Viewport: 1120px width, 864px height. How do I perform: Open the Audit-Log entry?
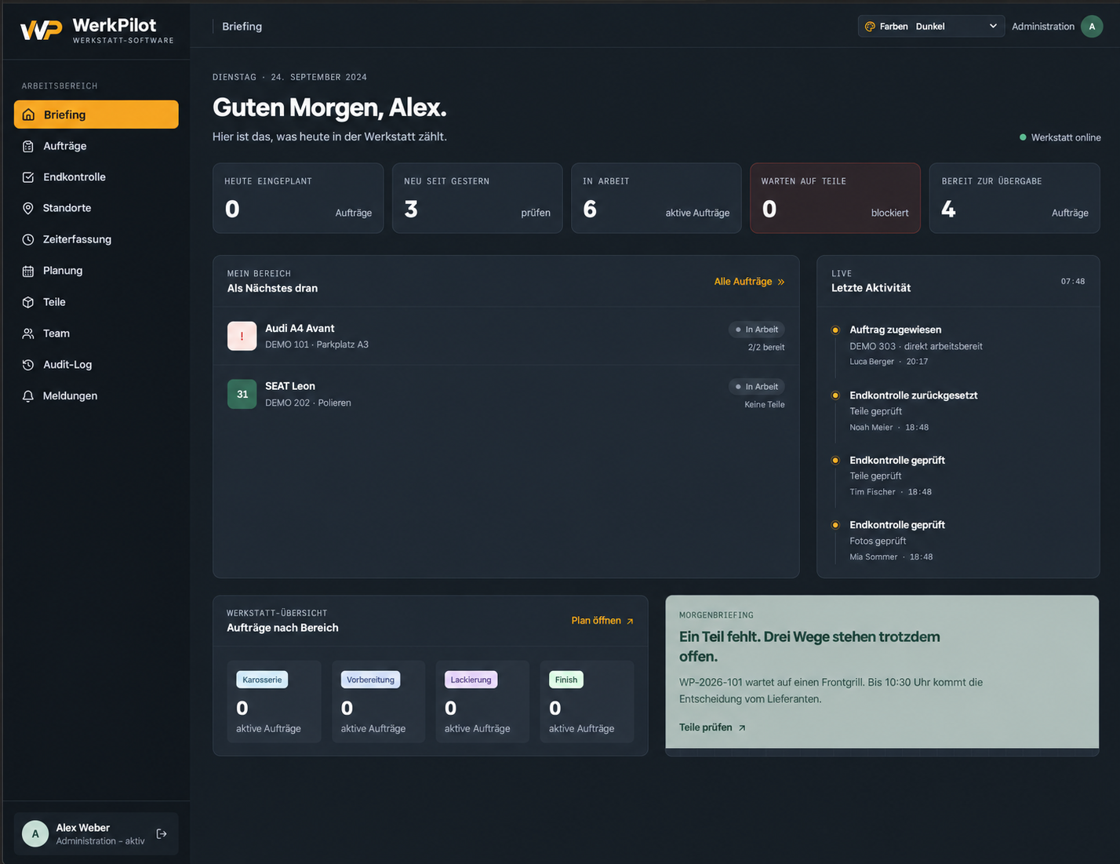(96, 365)
